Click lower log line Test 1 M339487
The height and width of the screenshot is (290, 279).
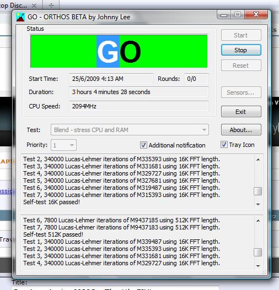click(x=121, y=242)
